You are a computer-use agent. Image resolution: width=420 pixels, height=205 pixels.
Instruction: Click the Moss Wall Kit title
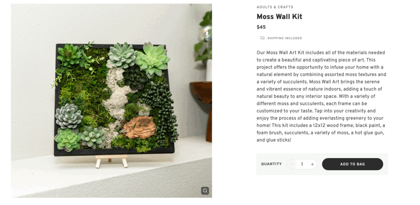pyautogui.click(x=279, y=17)
